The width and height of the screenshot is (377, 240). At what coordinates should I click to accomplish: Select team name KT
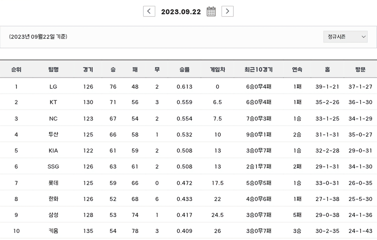click(53, 102)
